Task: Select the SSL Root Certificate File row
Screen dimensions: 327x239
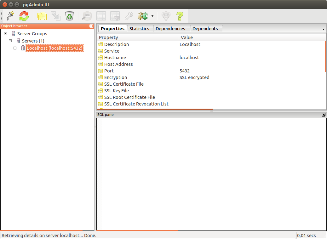Action: pyautogui.click(x=211, y=97)
